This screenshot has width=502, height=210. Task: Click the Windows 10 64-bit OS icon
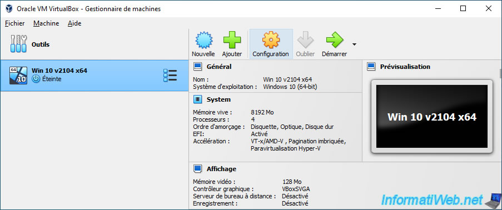tap(18, 76)
